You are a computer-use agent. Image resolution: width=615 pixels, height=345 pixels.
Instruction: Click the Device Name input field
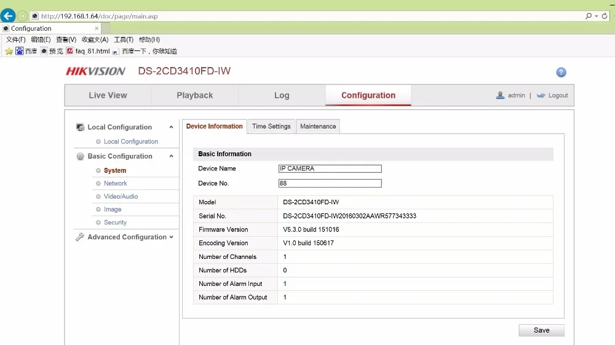click(x=330, y=169)
